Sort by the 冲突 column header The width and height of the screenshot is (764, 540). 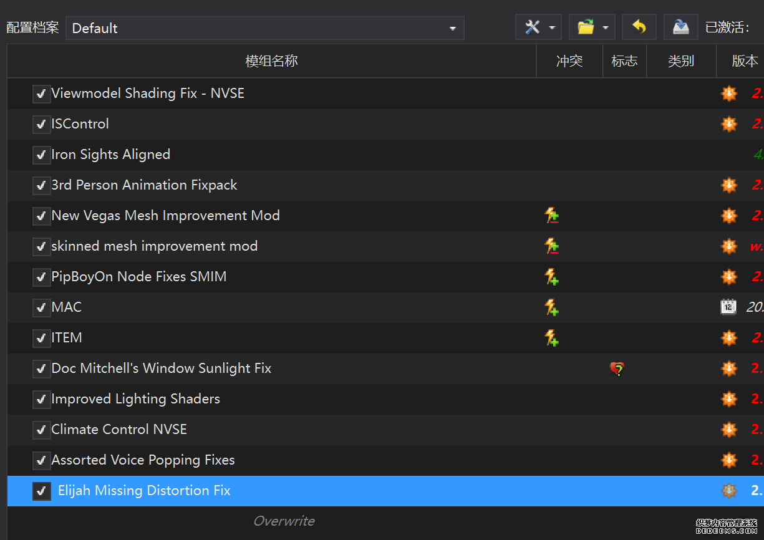click(569, 60)
